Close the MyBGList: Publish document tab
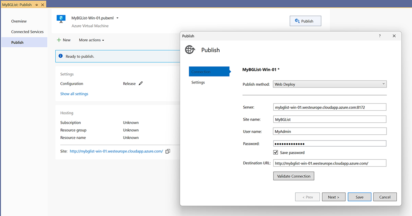 pyautogui.click(x=43, y=5)
